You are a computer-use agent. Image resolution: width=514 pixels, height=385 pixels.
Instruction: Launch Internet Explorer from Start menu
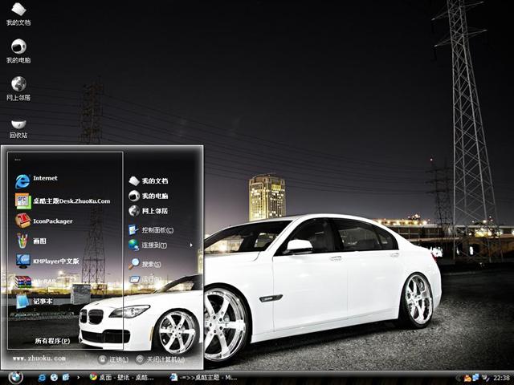[36, 181]
